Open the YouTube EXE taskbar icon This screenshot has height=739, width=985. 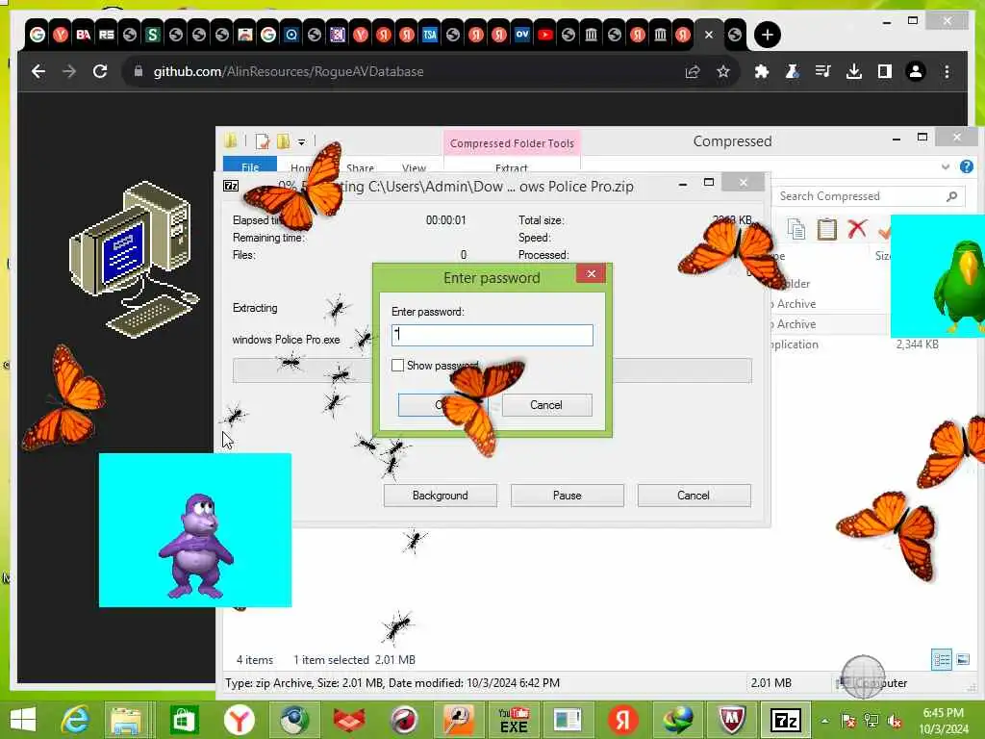click(514, 720)
